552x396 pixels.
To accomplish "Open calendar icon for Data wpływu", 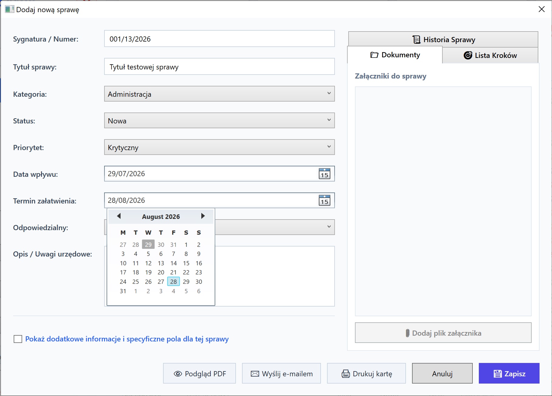I will [x=324, y=174].
